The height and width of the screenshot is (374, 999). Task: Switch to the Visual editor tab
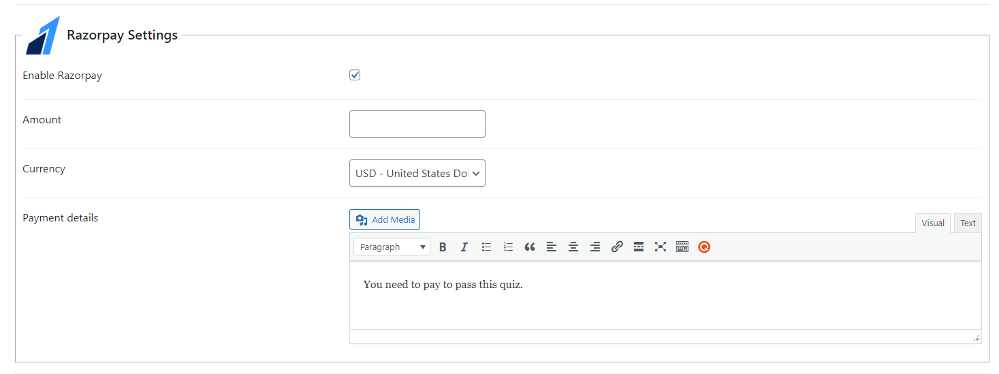click(933, 223)
